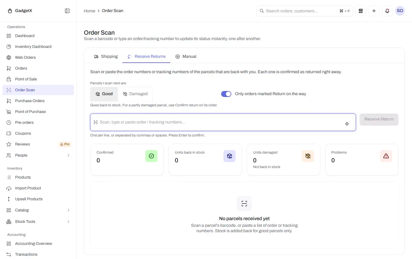Open the store icon in the top bar
The height and width of the screenshot is (259, 412).
pos(361,11)
